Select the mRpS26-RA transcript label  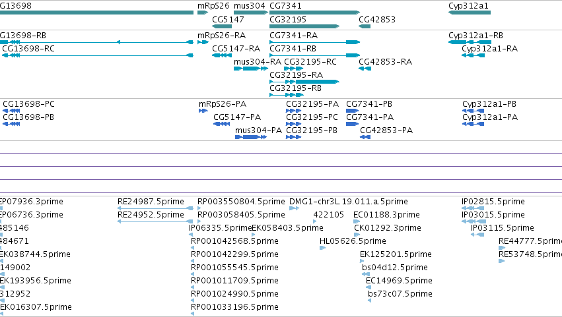coord(221,36)
